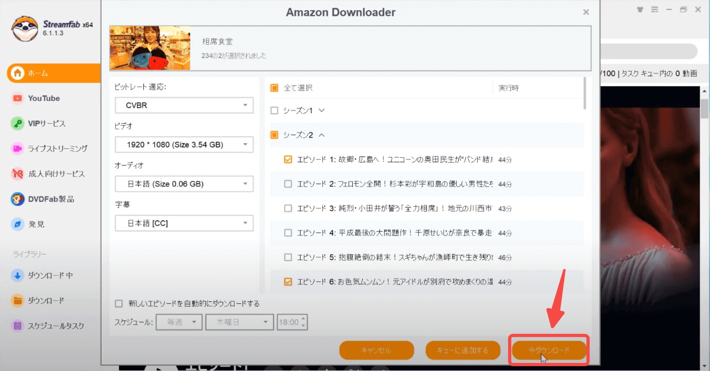This screenshot has width=710, height=371.
Task: Click the Scheduled tasks icon
Action: click(17, 326)
